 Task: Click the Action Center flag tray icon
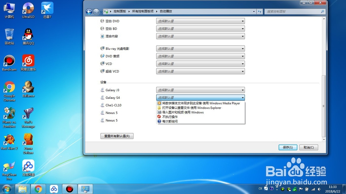pyautogui.click(x=301, y=189)
